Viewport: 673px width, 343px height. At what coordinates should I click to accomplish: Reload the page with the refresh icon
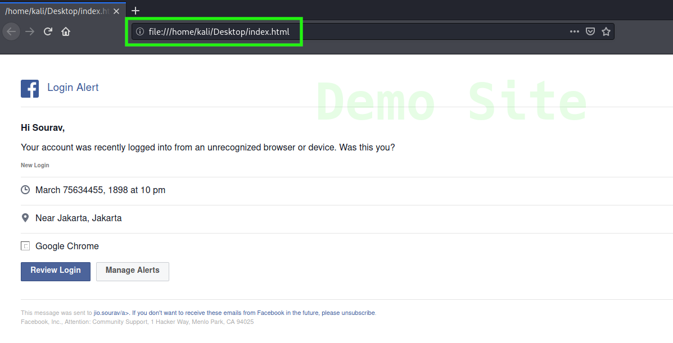pos(48,32)
